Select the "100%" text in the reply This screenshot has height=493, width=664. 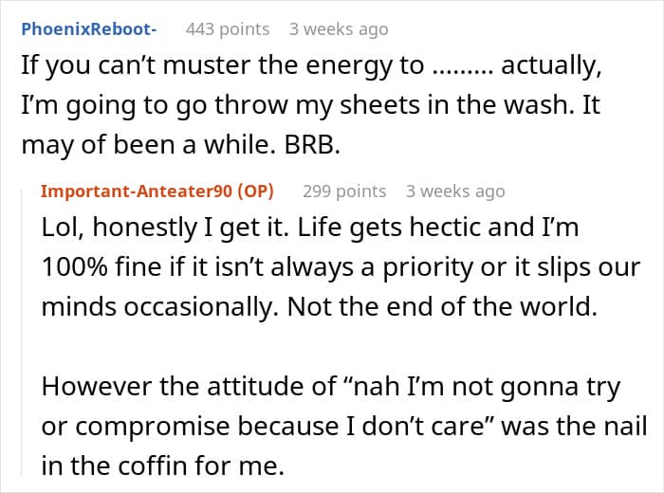[x=75, y=267]
